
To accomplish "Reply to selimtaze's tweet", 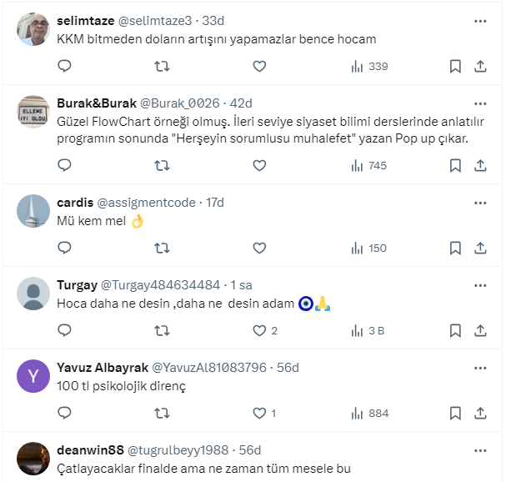I will [x=64, y=66].
